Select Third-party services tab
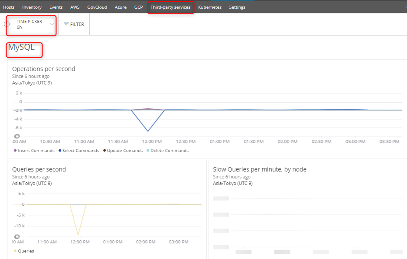Viewport: 407px width, 259px height. pyautogui.click(x=170, y=7)
